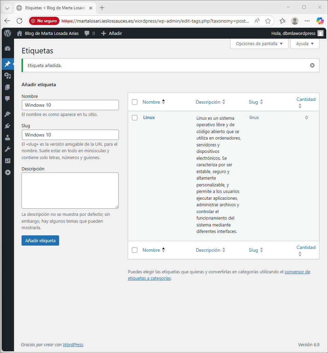Open the Media library sidebar icon
The height and width of the screenshot is (353, 328).
point(8,76)
